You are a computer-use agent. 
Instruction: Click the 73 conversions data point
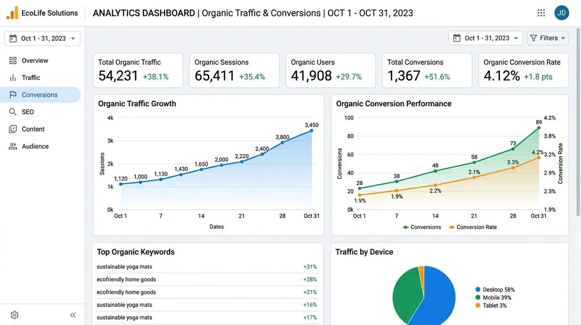tap(513, 149)
